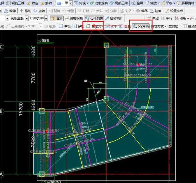
Task: Select the 拉伸 stretch tool
Action: pos(155,11)
